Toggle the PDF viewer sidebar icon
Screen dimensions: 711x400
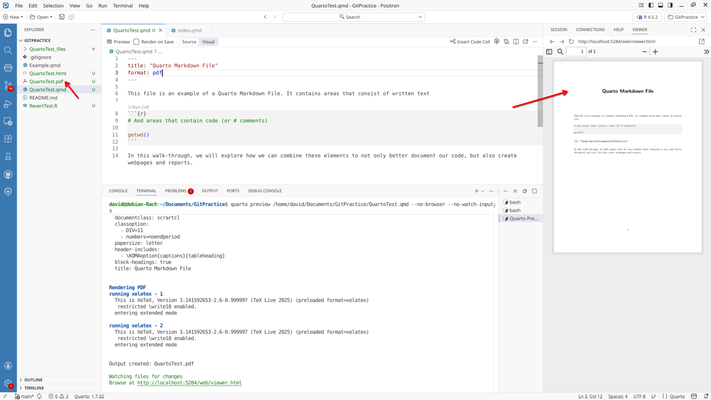coord(549,52)
